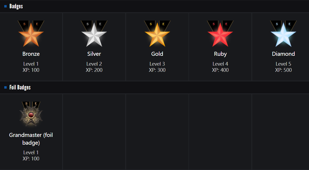Click the red Ruby star badge
This screenshot has height=170, width=309.
(220, 34)
